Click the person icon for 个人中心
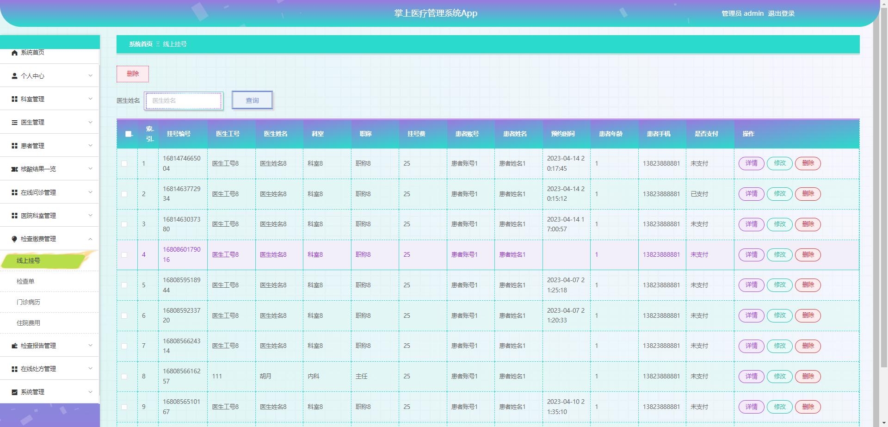This screenshot has height=427, width=888. click(x=14, y=76)
